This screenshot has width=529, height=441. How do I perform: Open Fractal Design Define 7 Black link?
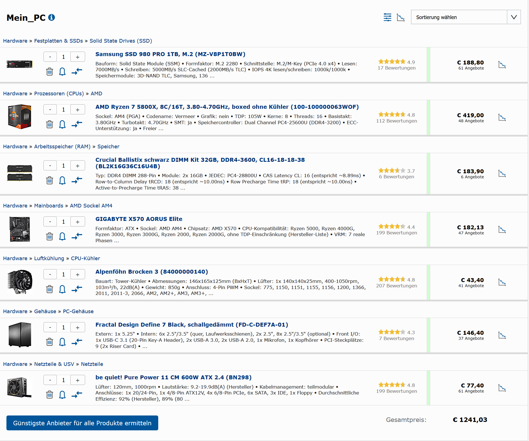[x=192, y=325]
